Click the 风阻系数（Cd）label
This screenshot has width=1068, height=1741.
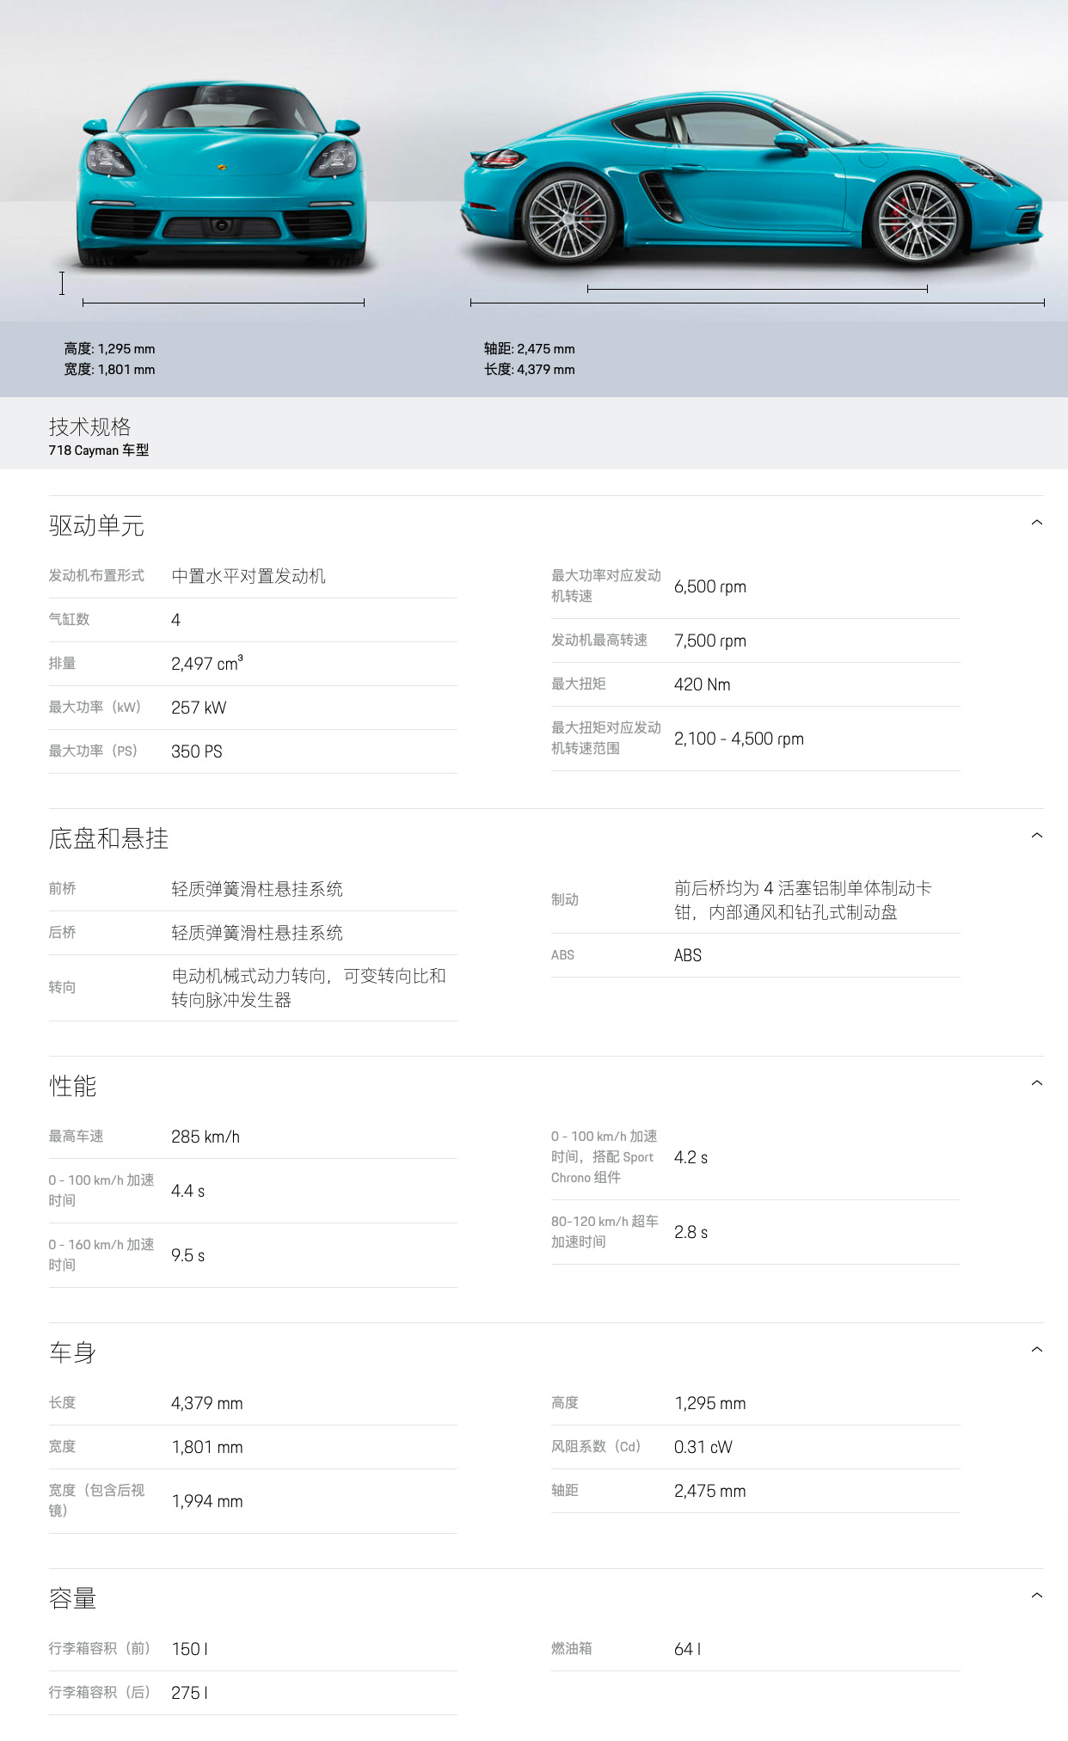pos(596,1446)
